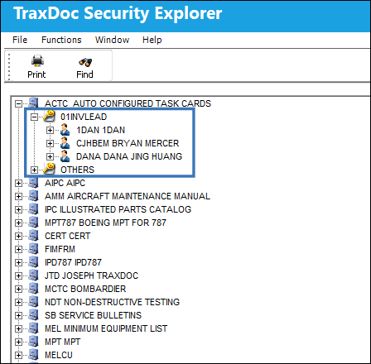Click the OTHERS key group icon
The image size is (371, 364).
click(49, 169)
